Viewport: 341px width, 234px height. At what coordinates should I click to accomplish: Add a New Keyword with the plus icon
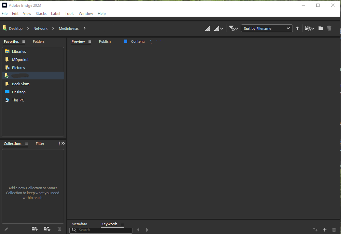324,230
